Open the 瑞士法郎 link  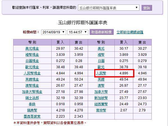click(32, 98)
